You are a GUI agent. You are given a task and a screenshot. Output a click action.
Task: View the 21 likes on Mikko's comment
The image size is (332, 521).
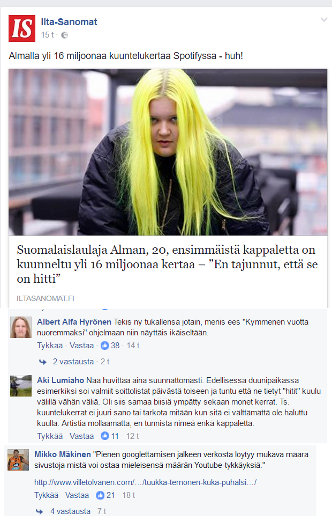point(105,495)
